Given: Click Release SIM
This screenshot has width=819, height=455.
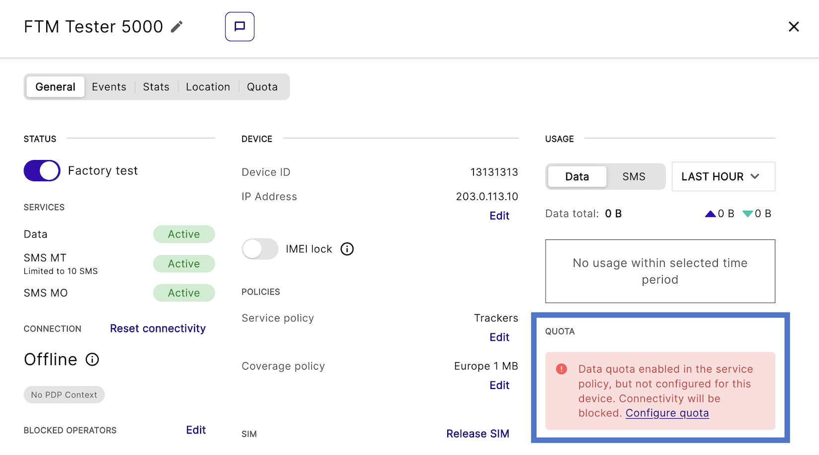Looking at the screenshot, I should tap(478, 434).
